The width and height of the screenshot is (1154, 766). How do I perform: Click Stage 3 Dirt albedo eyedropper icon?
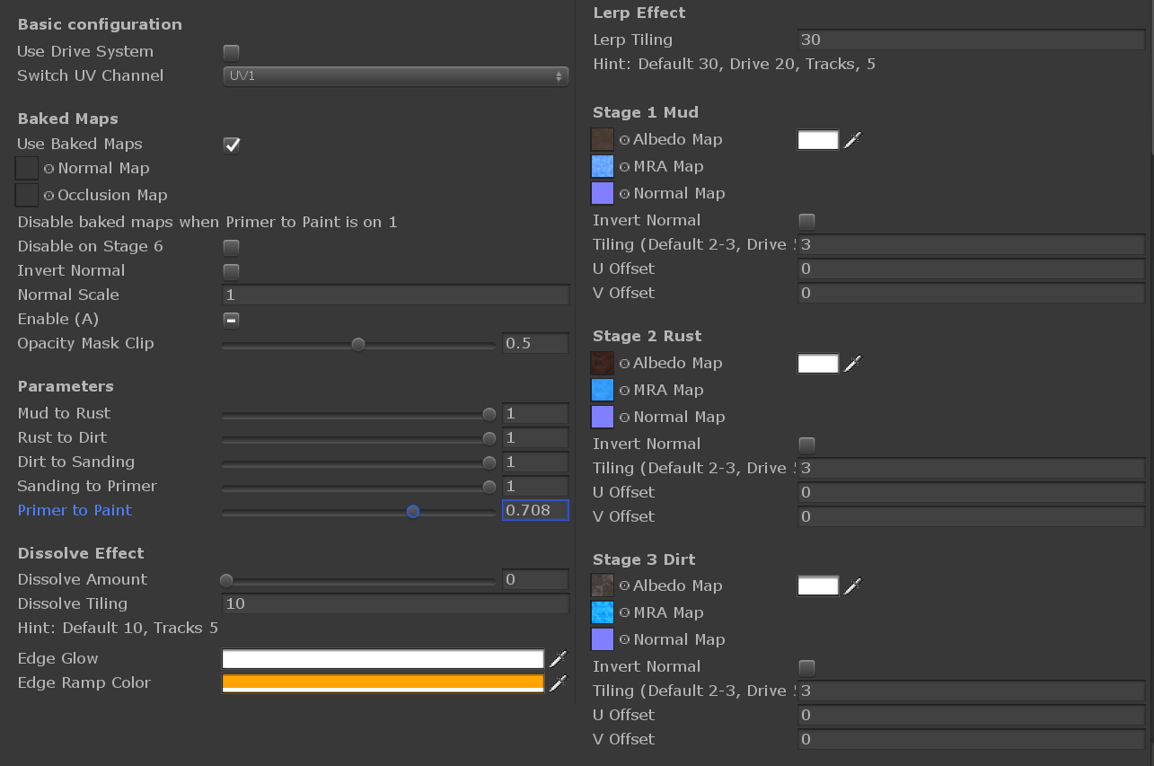[x=852, y=586]
